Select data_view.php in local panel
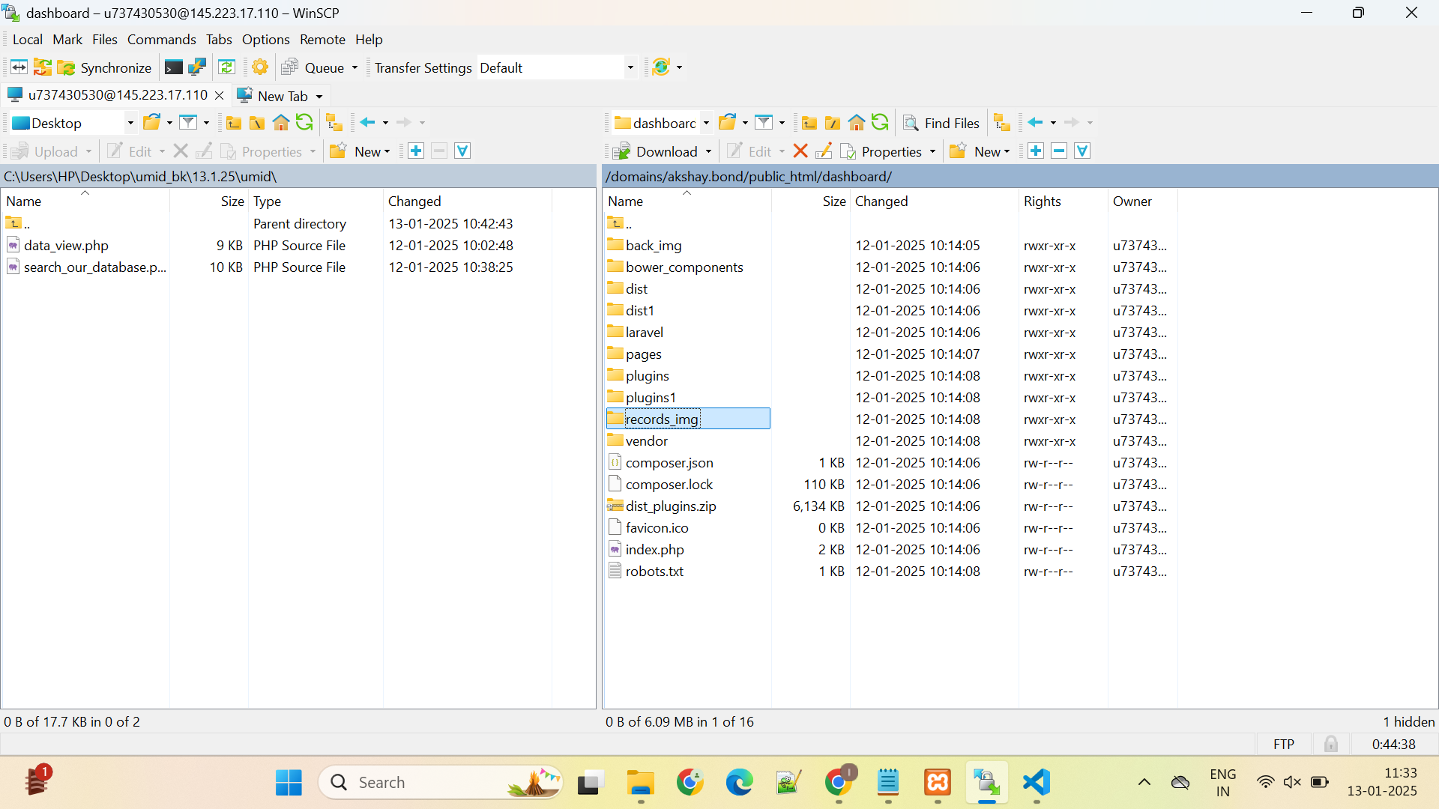This screenshot has width=1439, height=809. click(x=66, y=245)
